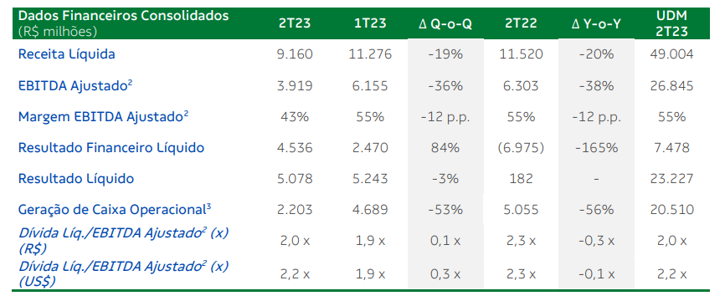This screenshot has width=725, height=301.
Task: Select the (6.975) 2T22 financial result value
Action: click(x=521, y=148)
